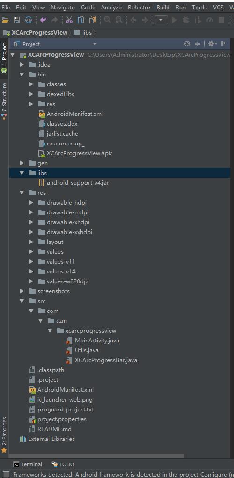Screen dimensions: 234x478
Task: Click the scroll from source target icon
Action: coord(187,44)
